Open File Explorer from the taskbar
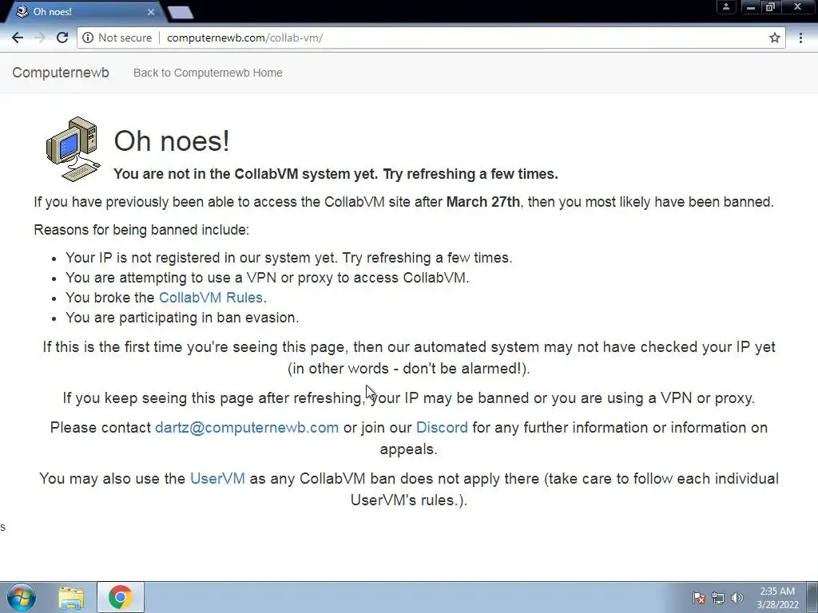 tap(71, 598)
